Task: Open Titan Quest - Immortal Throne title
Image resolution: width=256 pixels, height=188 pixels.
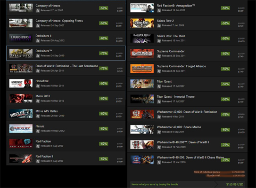Action: coord(176,97)
